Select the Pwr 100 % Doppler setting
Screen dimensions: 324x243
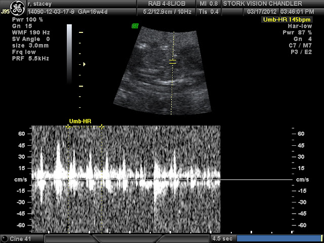[27, 20]
